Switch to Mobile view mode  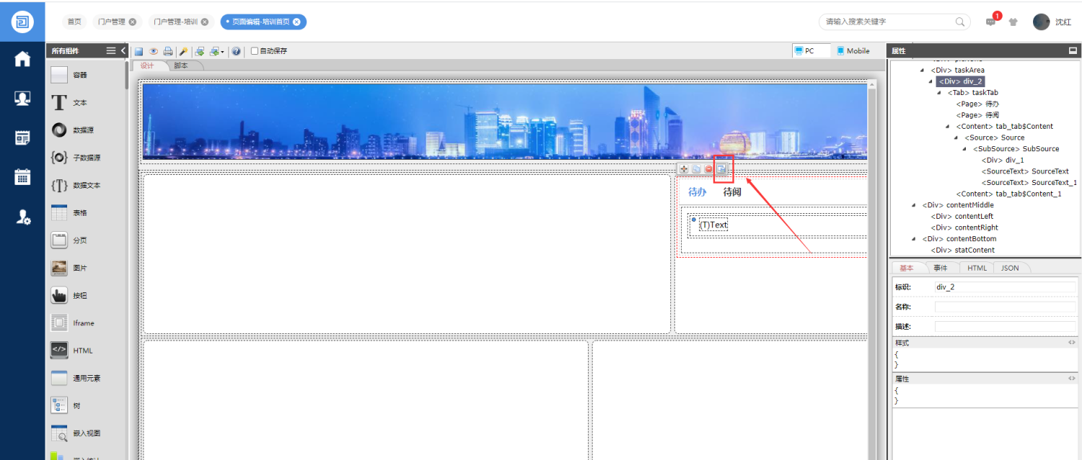click(853, 51)
